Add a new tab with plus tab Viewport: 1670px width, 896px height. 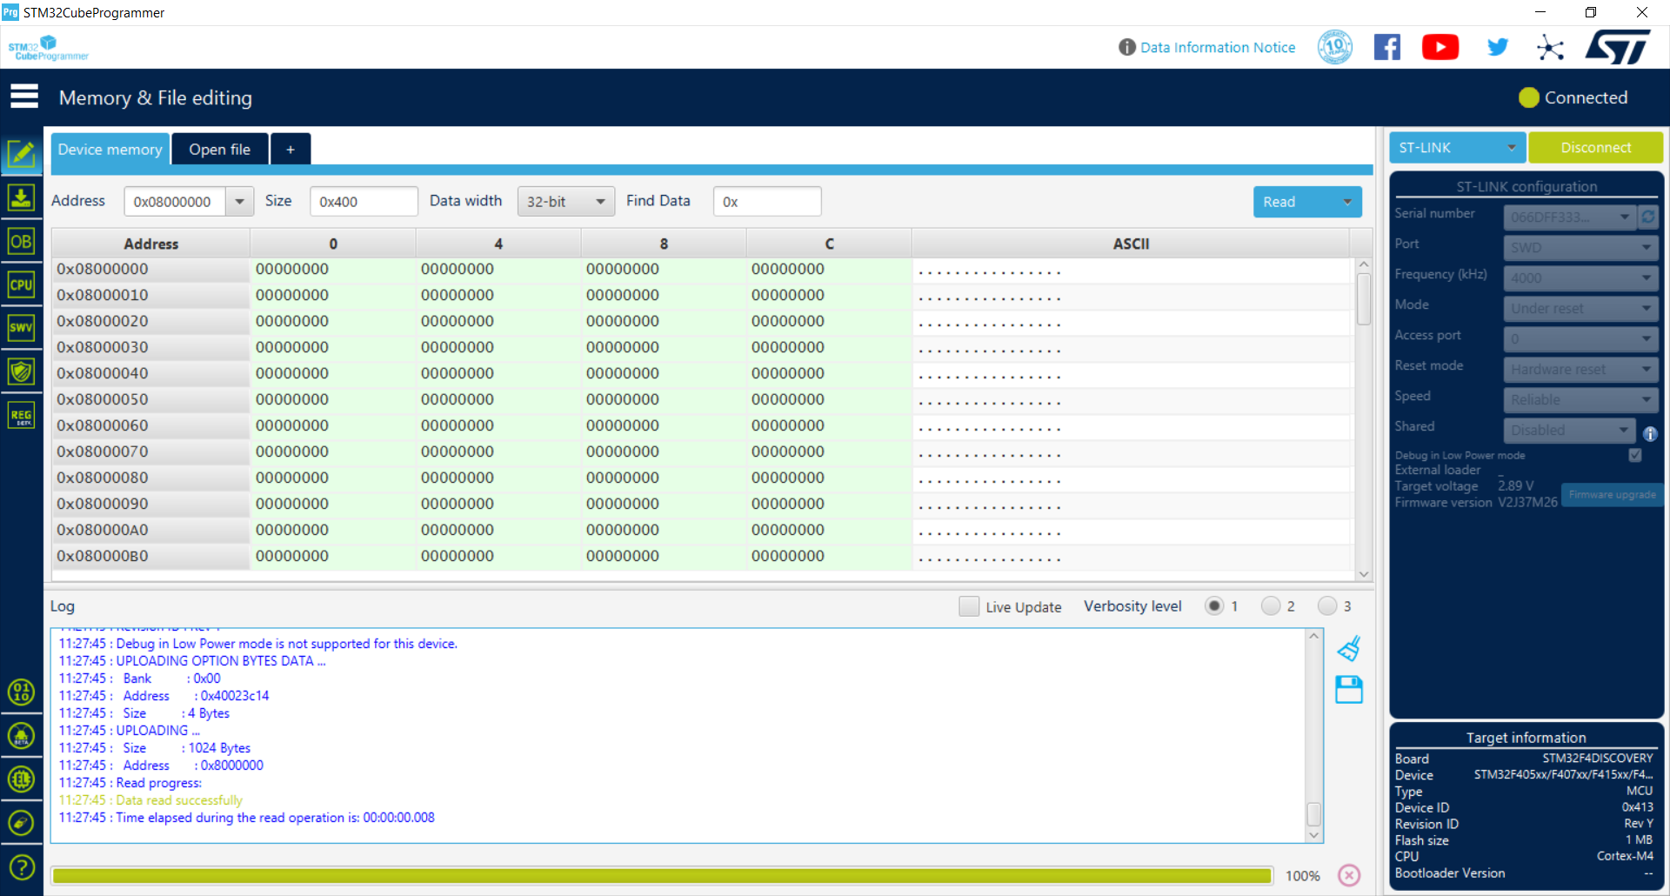click(291, 150)
